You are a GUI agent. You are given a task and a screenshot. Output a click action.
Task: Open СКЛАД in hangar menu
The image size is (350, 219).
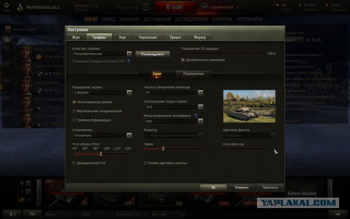point(108,20)
